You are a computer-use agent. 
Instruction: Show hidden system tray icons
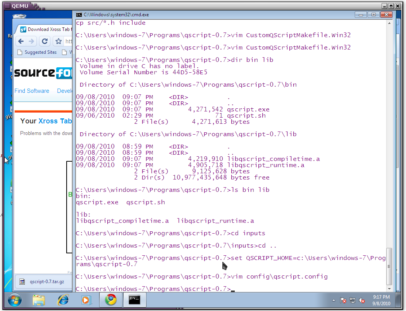[334, 300]
